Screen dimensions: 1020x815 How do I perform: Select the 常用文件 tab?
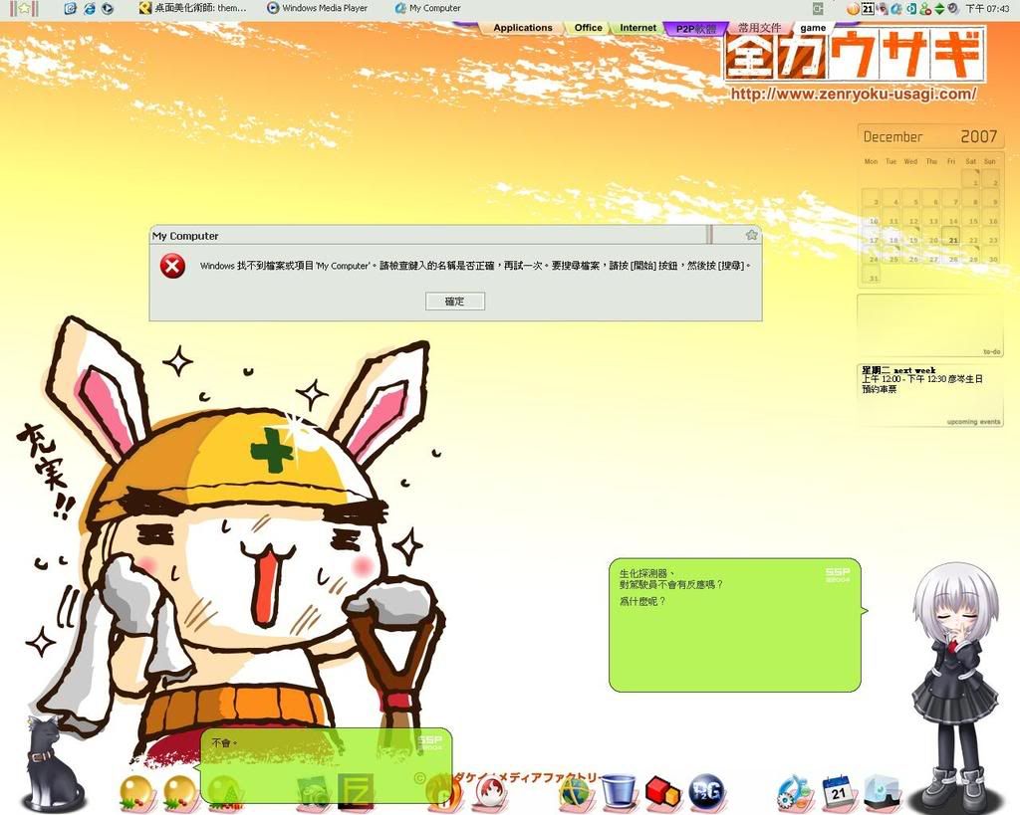click(759, 28)
